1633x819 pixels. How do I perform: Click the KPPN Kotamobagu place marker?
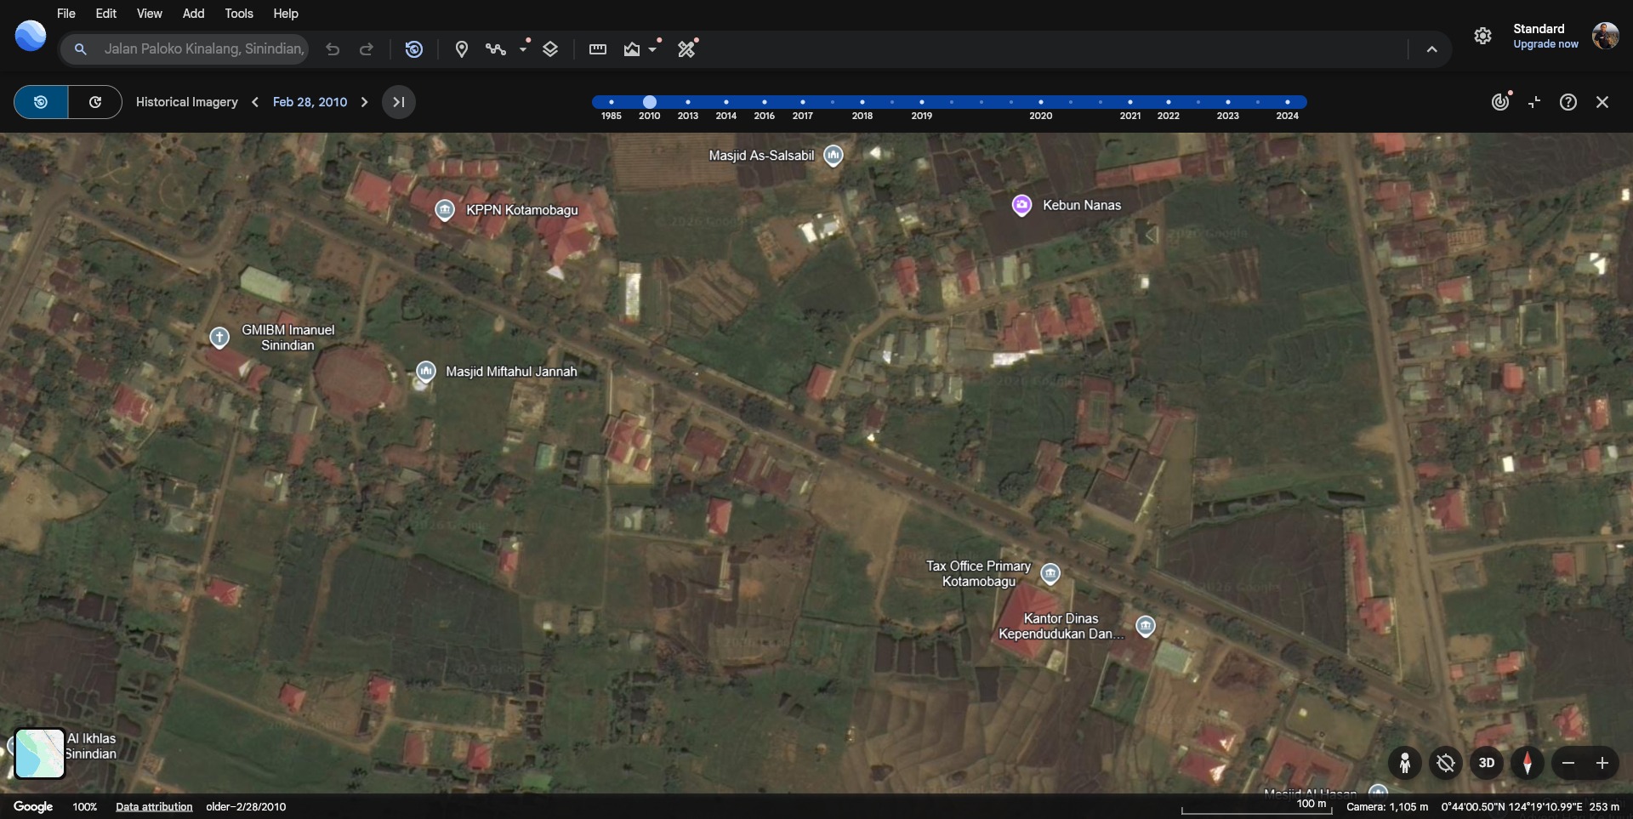point(444,210)
